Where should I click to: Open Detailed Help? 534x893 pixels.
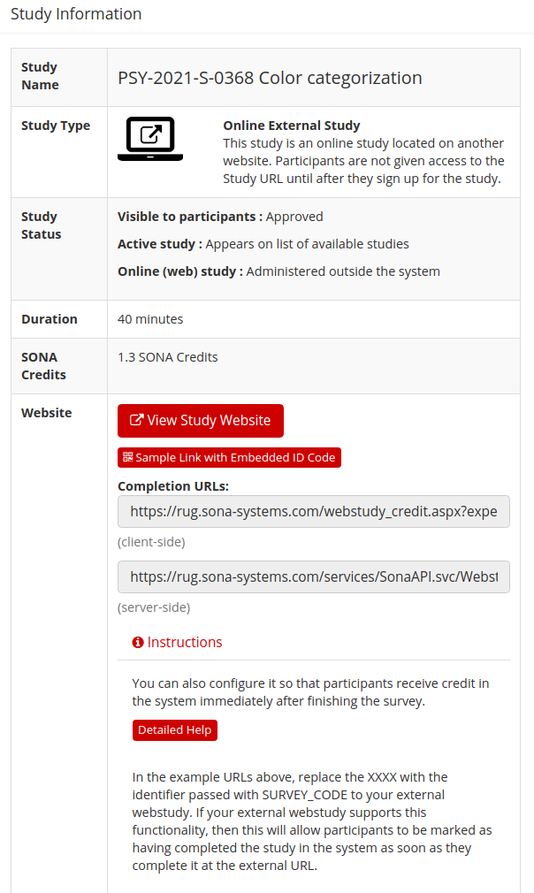click(x=174, y=729)
